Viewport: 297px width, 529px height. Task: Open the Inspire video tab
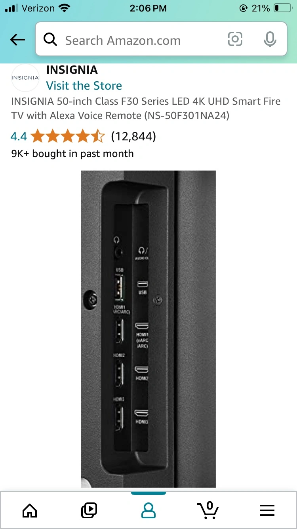[89, 510]
